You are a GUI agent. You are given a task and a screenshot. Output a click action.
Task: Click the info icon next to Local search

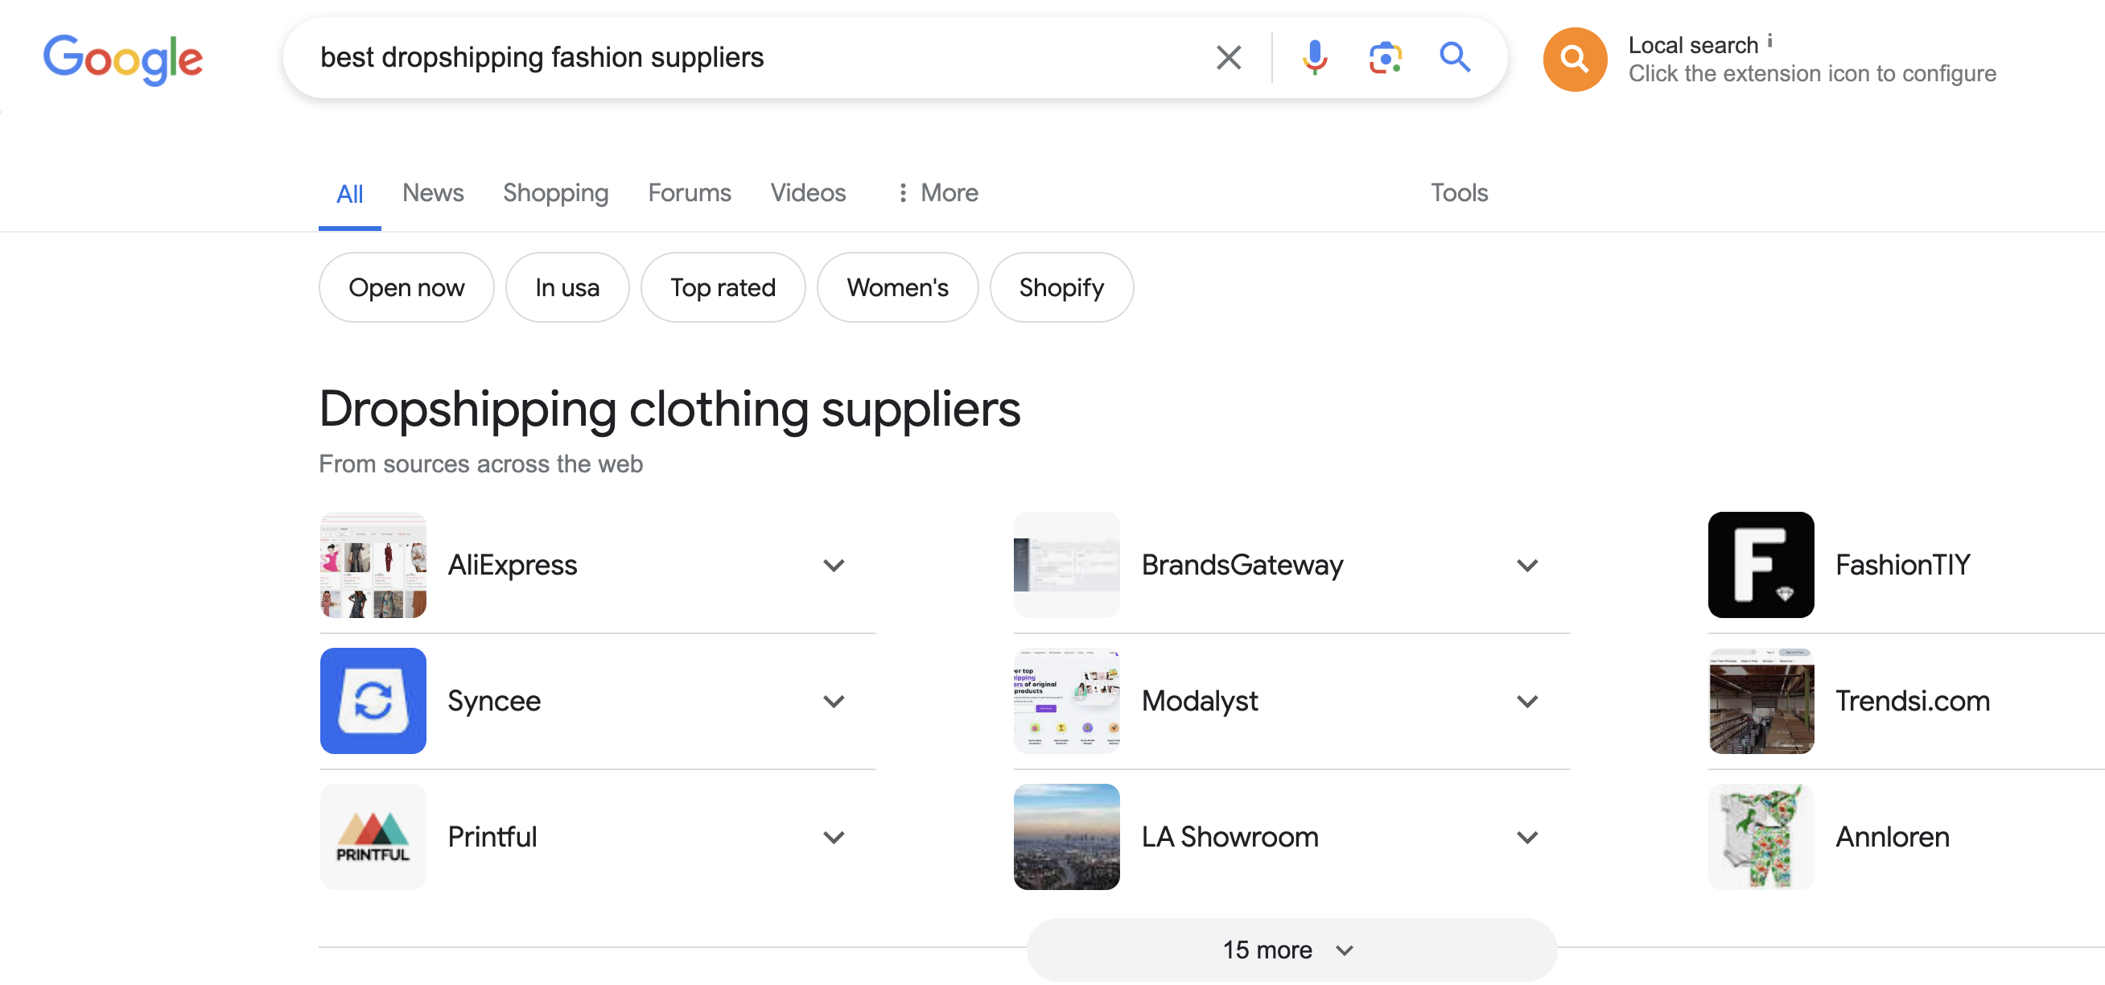click(1770, 40)
